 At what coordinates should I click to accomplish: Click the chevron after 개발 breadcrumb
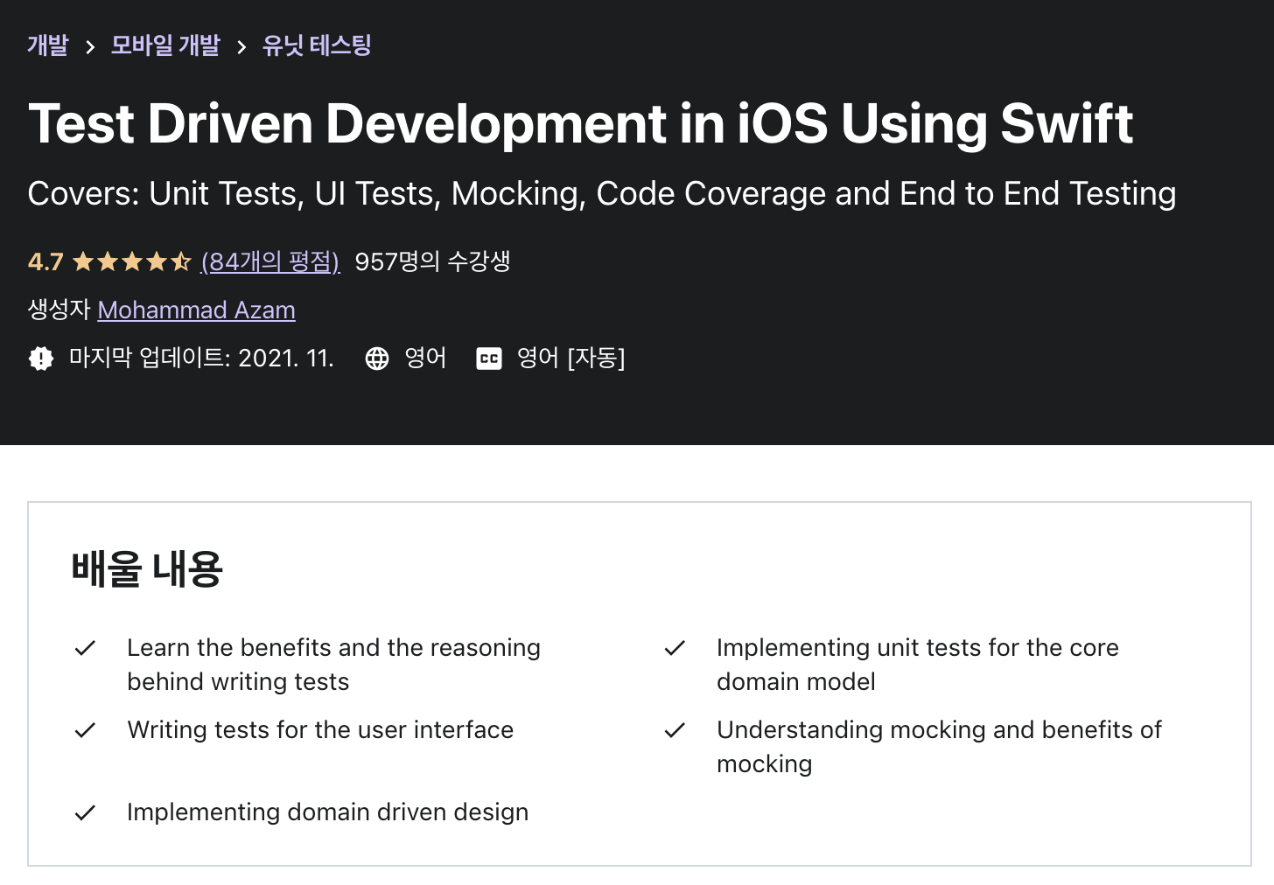click(89, 47)
